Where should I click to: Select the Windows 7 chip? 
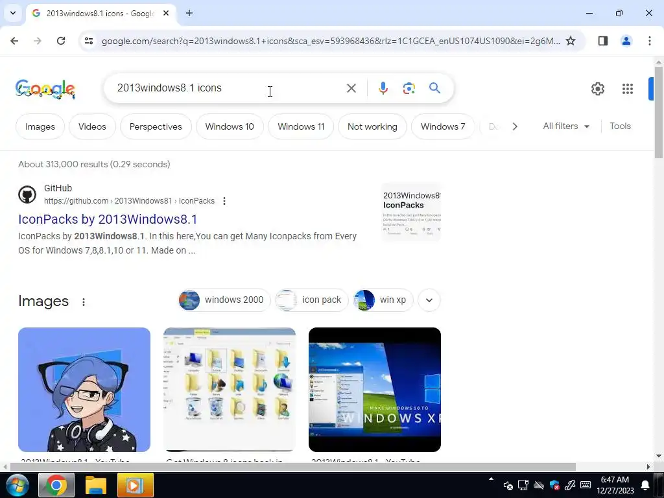(x=442, y=126)
